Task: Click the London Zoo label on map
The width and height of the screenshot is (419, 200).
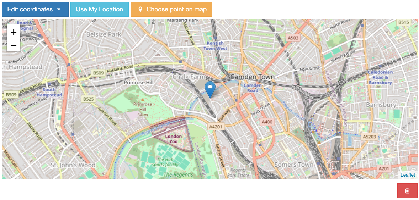Action: [174, 139]
